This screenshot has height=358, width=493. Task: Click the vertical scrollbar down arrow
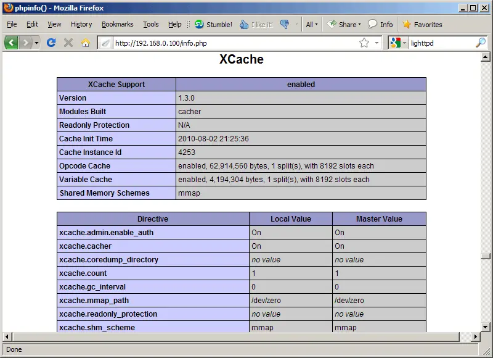[x=486, y=327]
